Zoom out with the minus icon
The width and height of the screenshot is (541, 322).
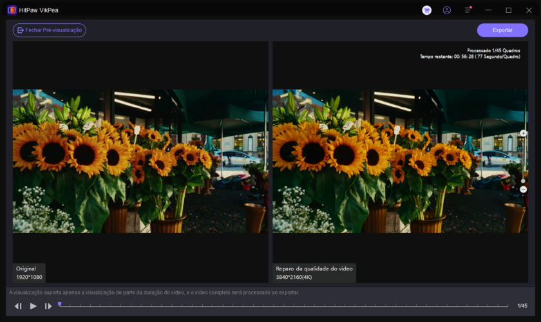click(x=523, y=189)
